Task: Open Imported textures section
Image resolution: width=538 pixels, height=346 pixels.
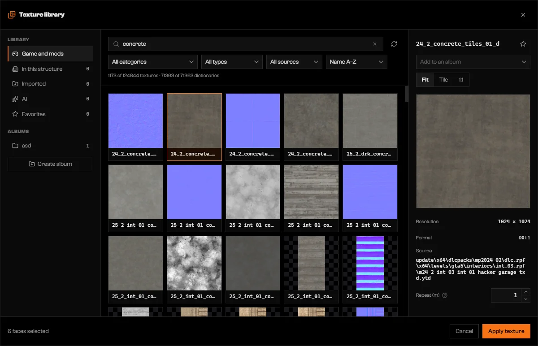Action: [50, 84]
